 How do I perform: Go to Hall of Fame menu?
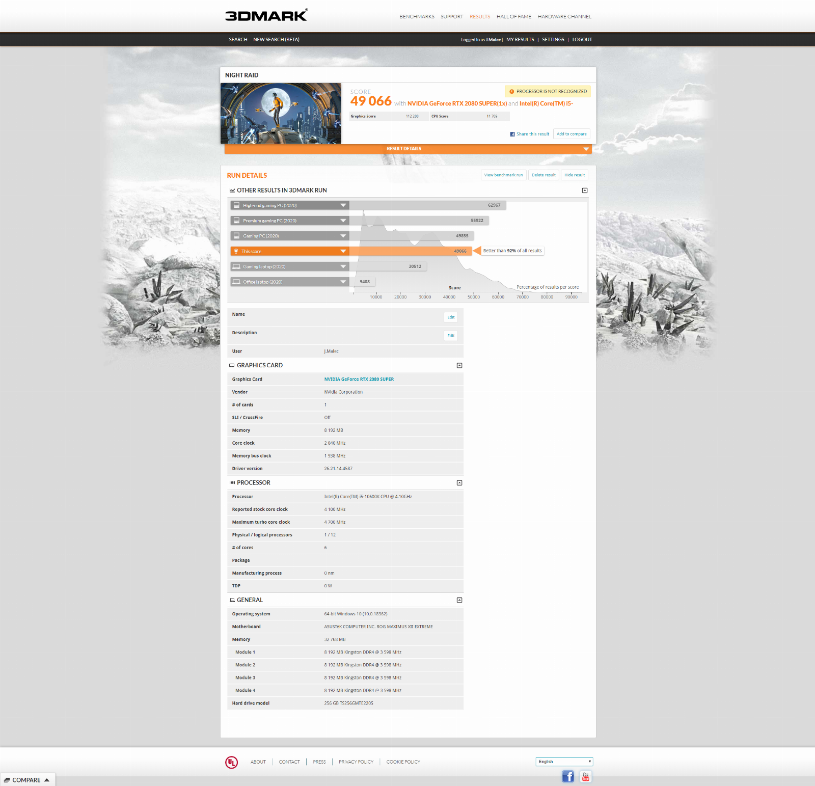click(x=513, y=17)
